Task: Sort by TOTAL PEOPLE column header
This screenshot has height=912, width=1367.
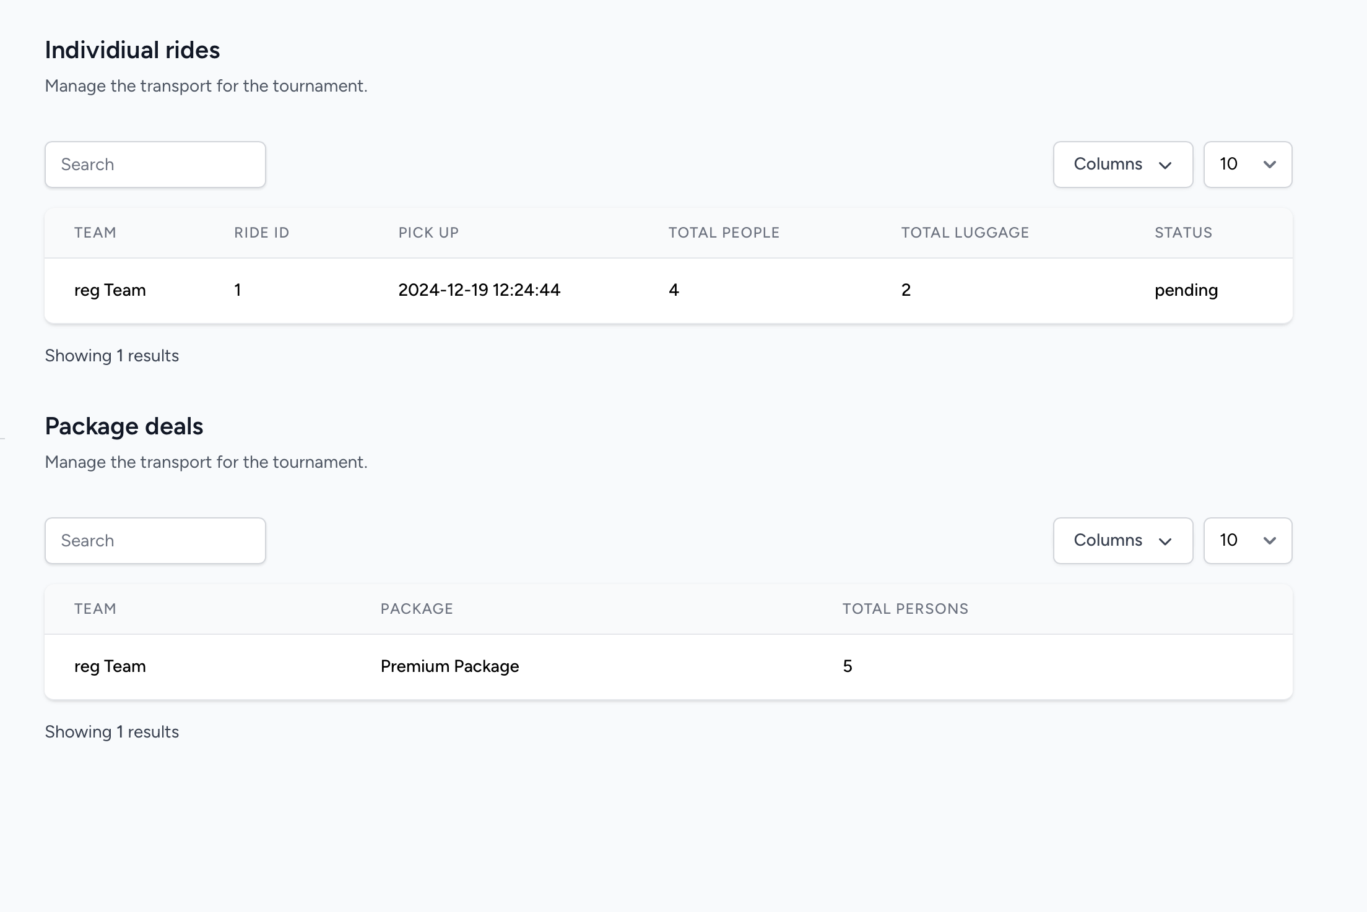Action: 724,233
